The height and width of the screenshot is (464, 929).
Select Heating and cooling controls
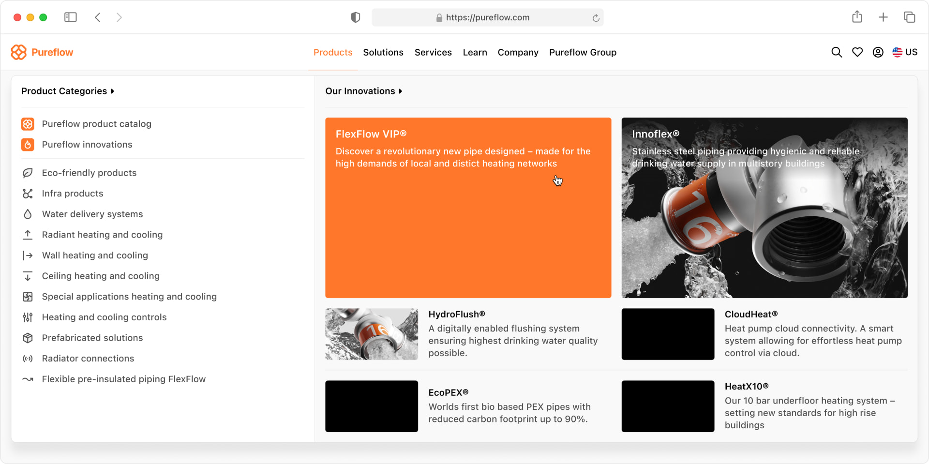104,317
